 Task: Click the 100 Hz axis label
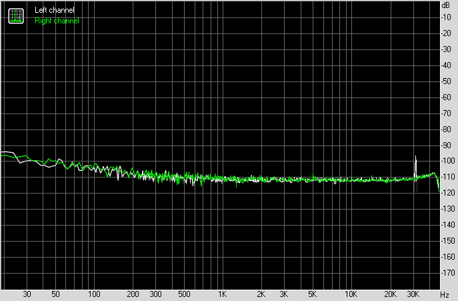94,294
